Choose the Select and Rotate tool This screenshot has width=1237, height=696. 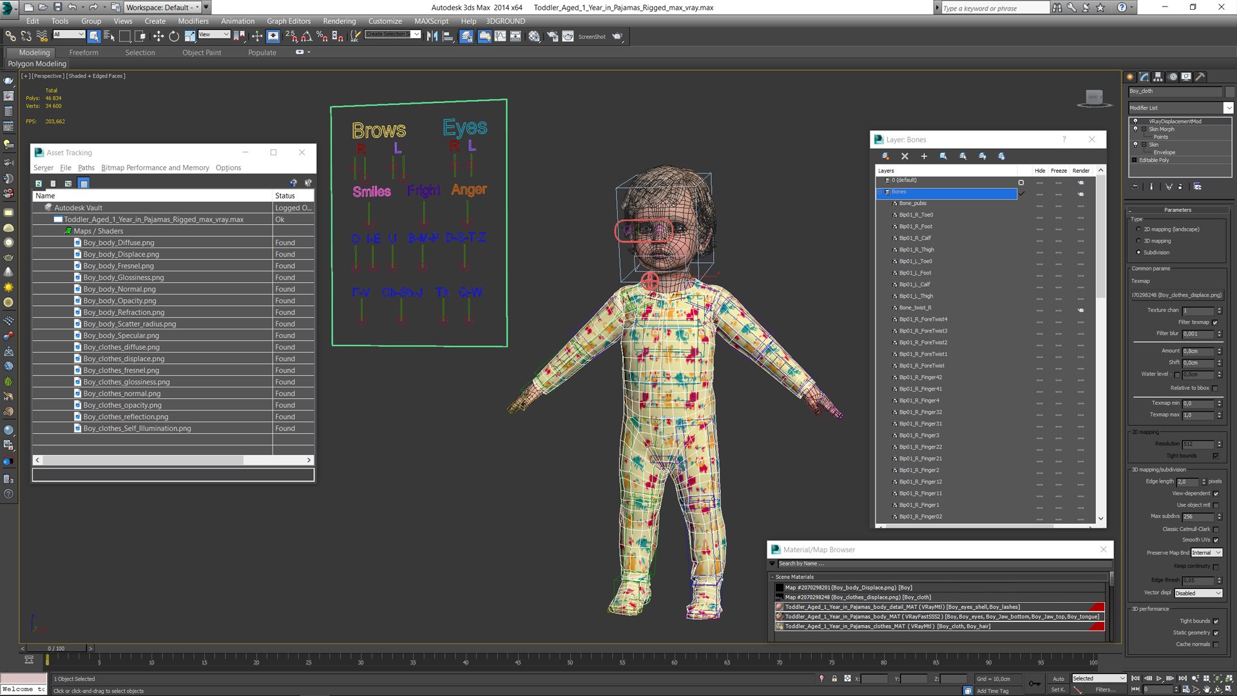tap(174, 36)
